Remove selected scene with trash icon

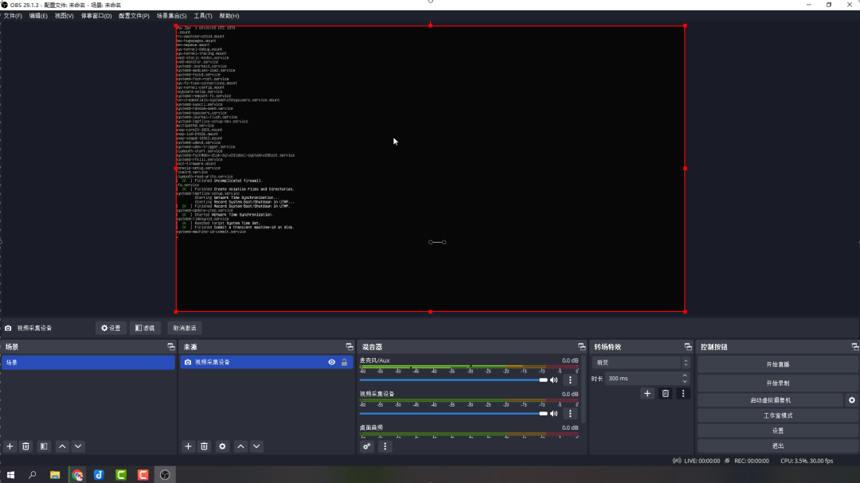point(25,446)
